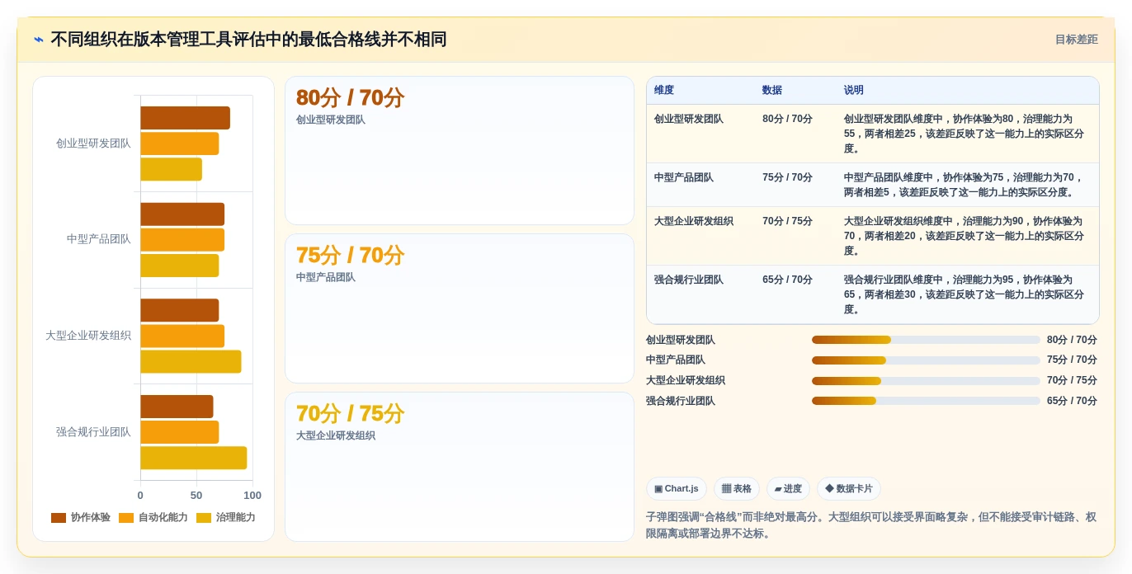Click the 80分 / 70分 value beside progress bar
The image size is (1132, 574).
click(x=1072, y=340)
